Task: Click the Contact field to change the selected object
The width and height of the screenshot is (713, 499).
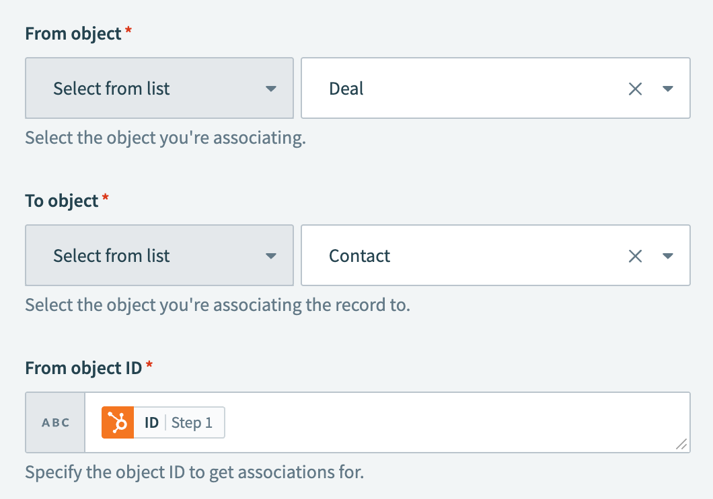Action: (471, 255)
